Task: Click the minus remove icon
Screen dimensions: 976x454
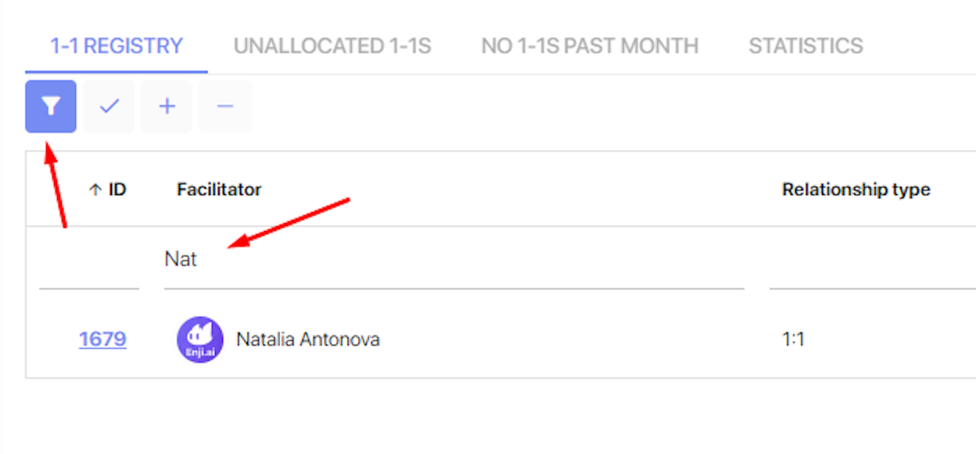Action: 225,106
